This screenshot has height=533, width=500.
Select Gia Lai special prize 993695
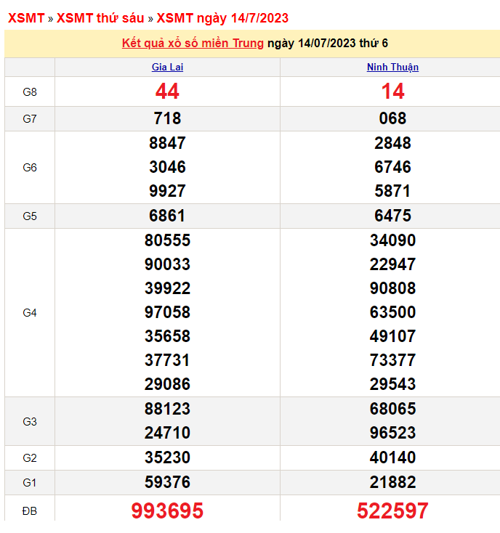(167, 510)
